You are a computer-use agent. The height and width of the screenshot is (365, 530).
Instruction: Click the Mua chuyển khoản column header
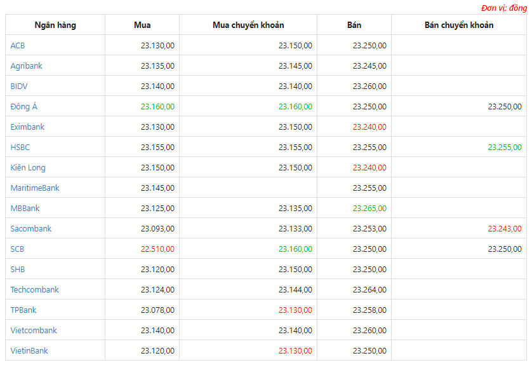(248, 25)
